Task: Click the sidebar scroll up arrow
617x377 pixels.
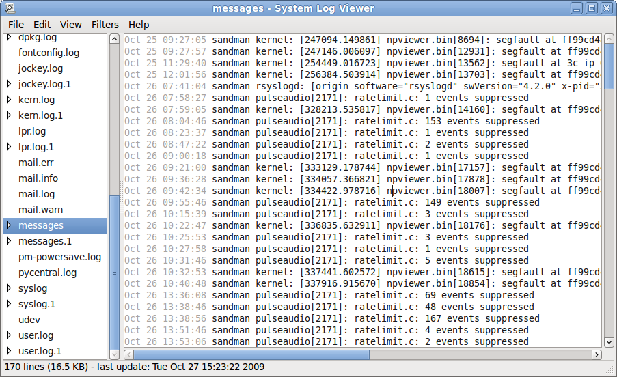Action: (114, 40)
